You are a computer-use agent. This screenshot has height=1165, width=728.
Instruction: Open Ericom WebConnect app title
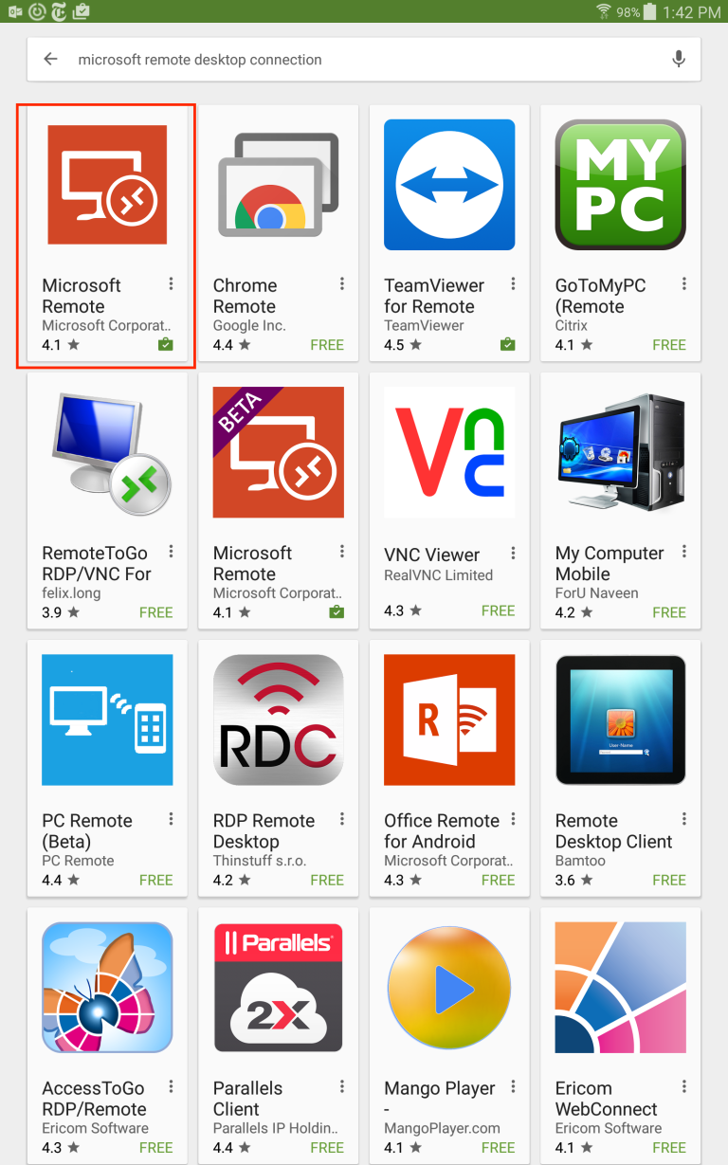607,1099
